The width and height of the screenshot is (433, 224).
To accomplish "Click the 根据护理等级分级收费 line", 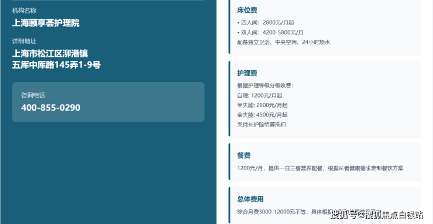I will (x=265, y=86).
